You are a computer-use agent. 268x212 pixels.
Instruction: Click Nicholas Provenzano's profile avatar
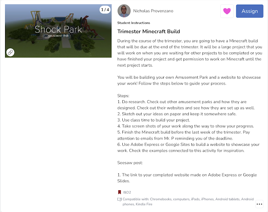point(124,11)
